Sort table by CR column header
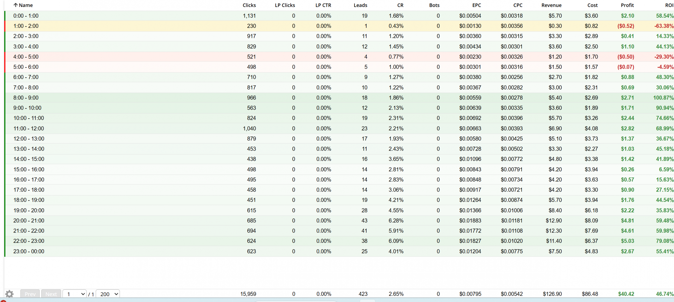The image size is (674, 302). (400, 5)
